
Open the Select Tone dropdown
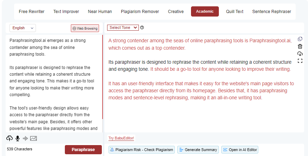click(123, 28)
